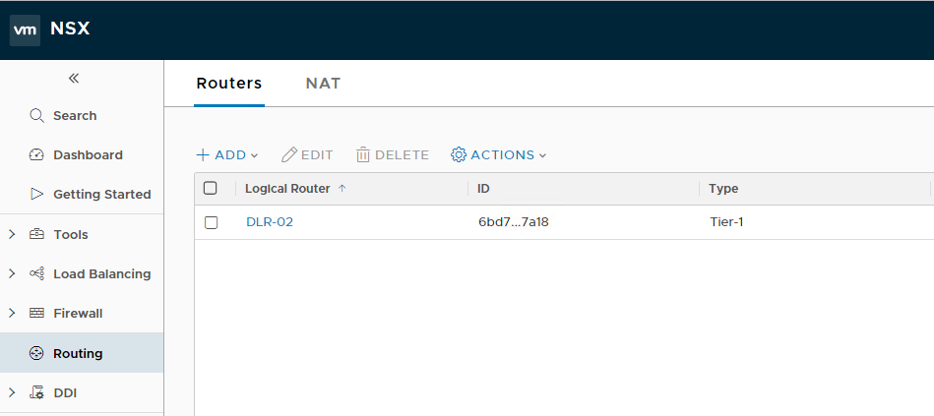934x416 pixels.
Task: Click the VMware vm logo icon
Action: click(25, 30)
